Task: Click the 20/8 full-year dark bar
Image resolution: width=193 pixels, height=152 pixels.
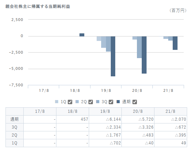Action: [x=144, y=55]
